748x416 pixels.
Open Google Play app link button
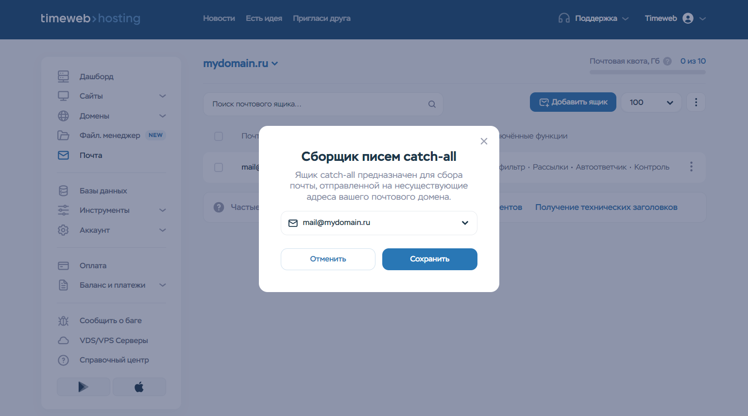click(84, 387)
